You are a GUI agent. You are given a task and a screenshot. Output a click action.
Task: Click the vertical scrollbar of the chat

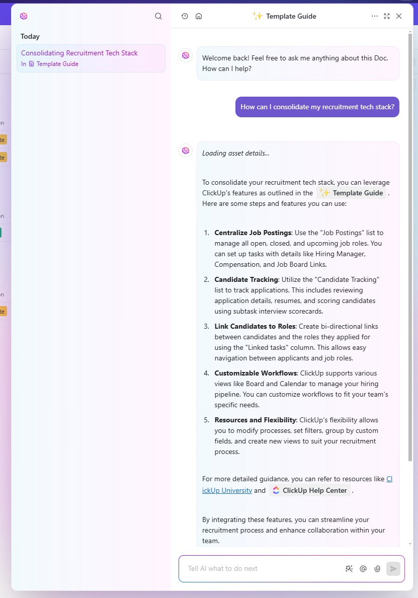pos(410,247)
